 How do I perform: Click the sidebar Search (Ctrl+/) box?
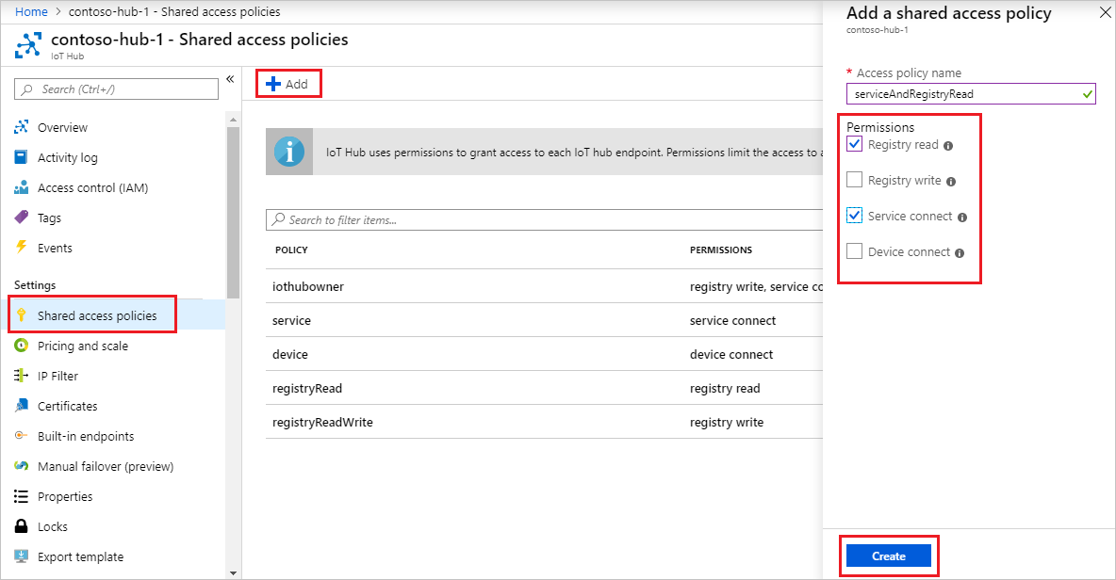(116, 89)
